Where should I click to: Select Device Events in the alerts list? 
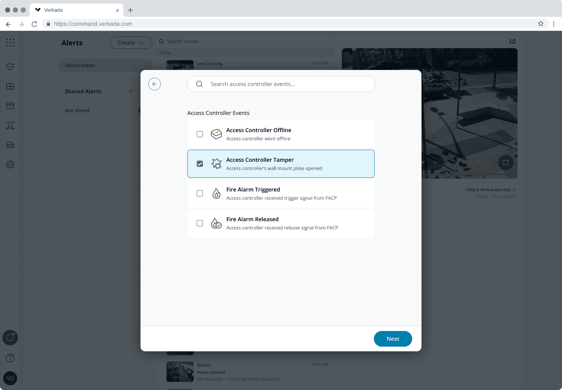click(x=80, y=65)
